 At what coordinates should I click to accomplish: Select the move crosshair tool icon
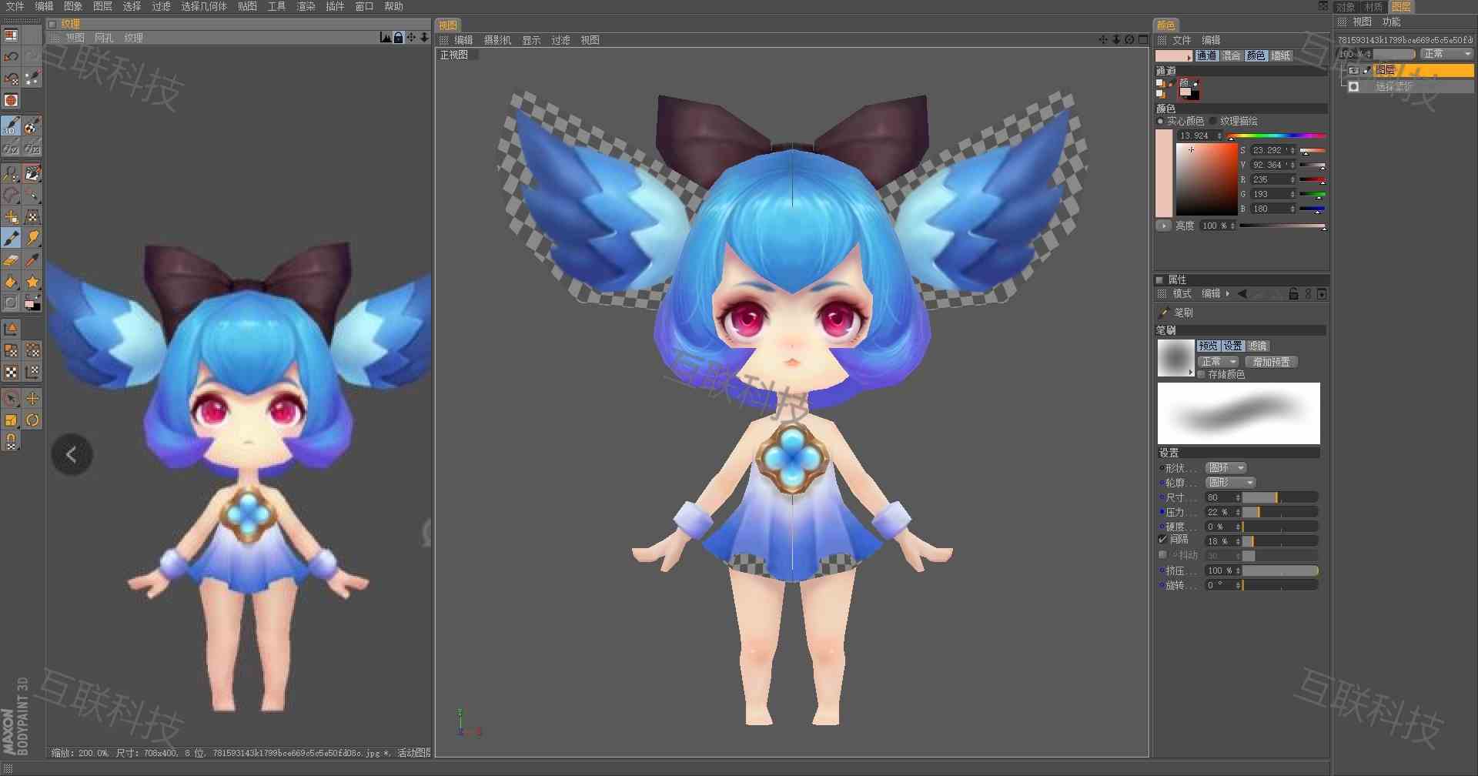[32, 399]
